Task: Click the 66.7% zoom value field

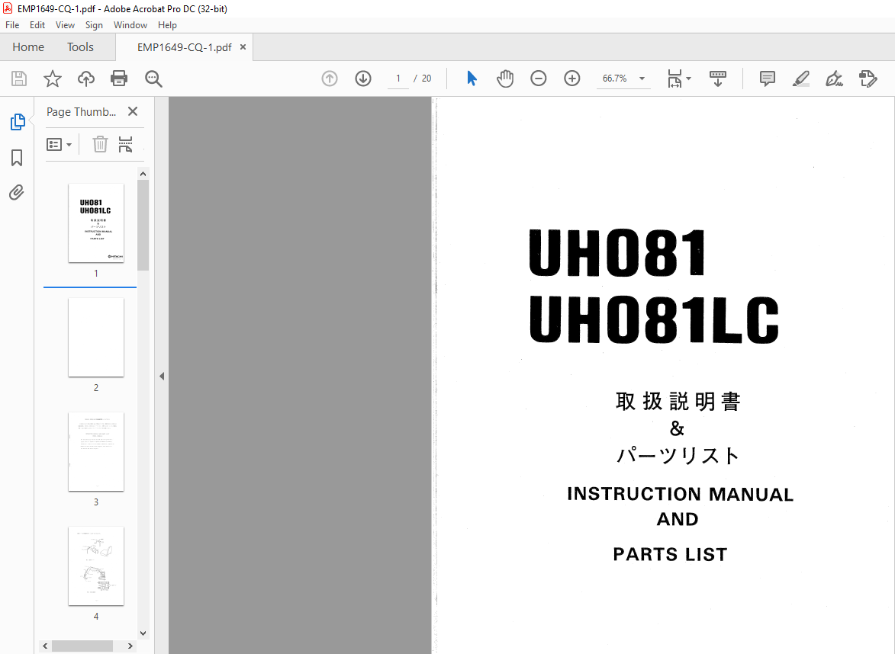Action: coord(615,79)
